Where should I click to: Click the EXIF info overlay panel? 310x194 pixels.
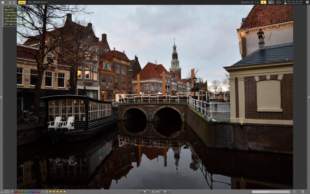(x=10, y=16)
